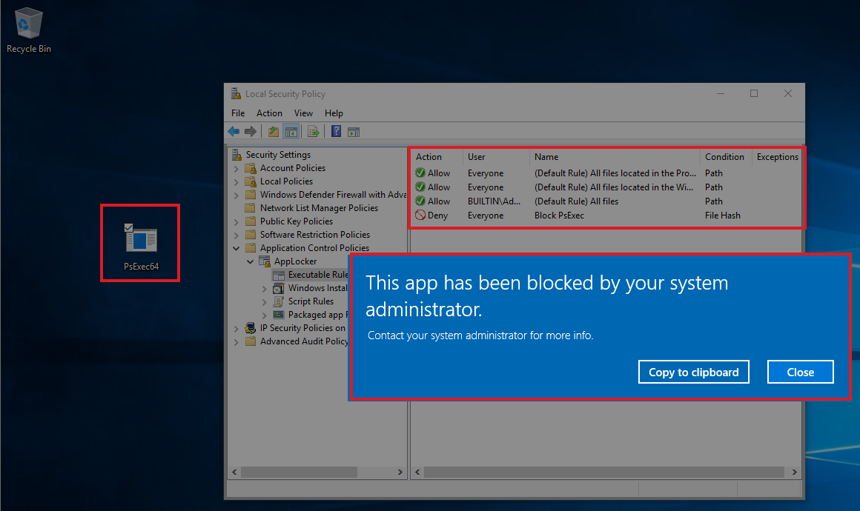Sort rules by the Name column header
This screenshot has width=860, height=511.
(x=615, y=157)
